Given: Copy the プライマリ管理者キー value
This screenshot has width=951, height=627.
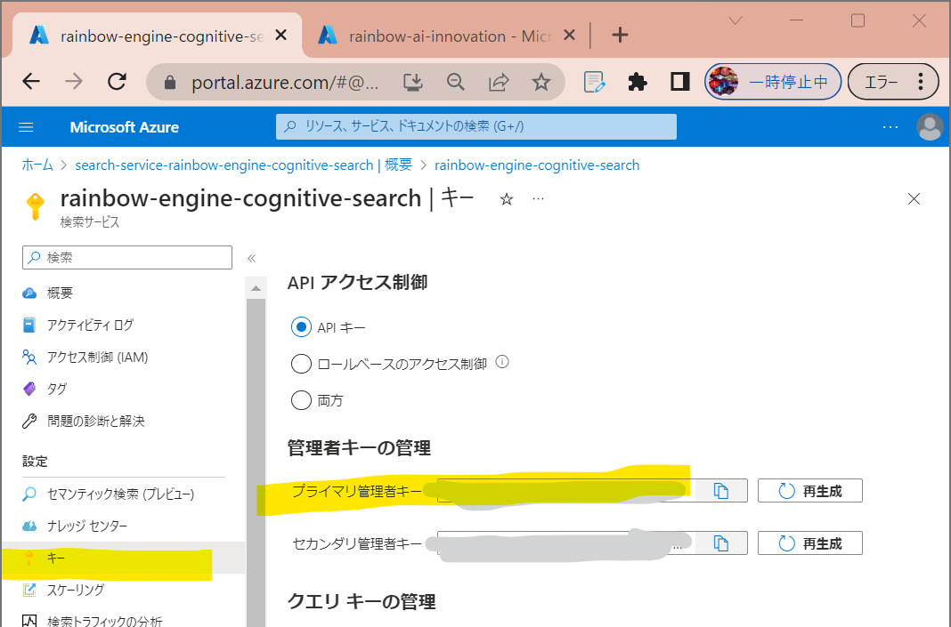Looking at the screenshot, I should point(721,491).
